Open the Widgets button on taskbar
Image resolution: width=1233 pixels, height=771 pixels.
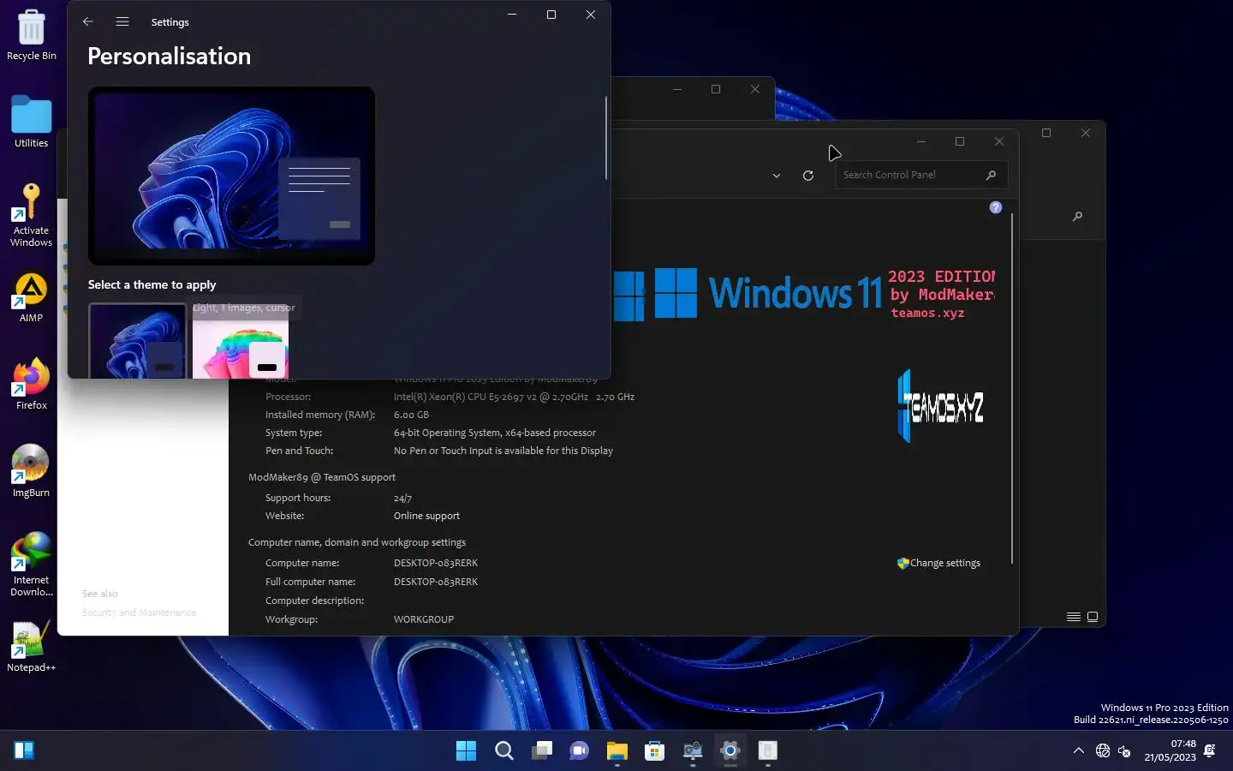(x=24, y=750)
